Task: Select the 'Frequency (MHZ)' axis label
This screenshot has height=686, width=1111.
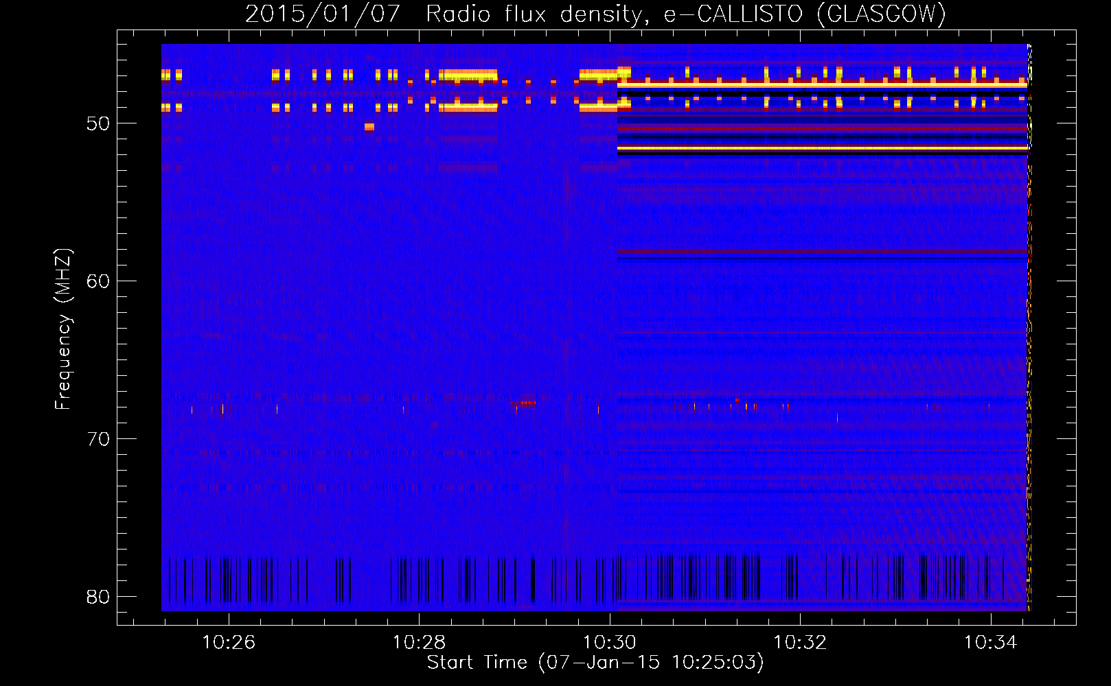Action: tap(62, 329)
